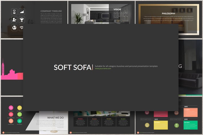Click the orange footer logo on the descriptions slide
This screenshot has height=135, width=203.
71,132
